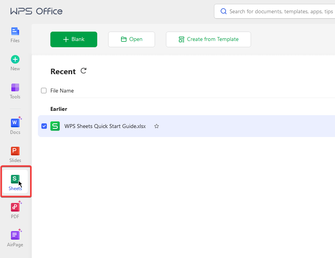Star the WPS Sheets Quick Start Guide file
The image size is (335, 258).
156,126
